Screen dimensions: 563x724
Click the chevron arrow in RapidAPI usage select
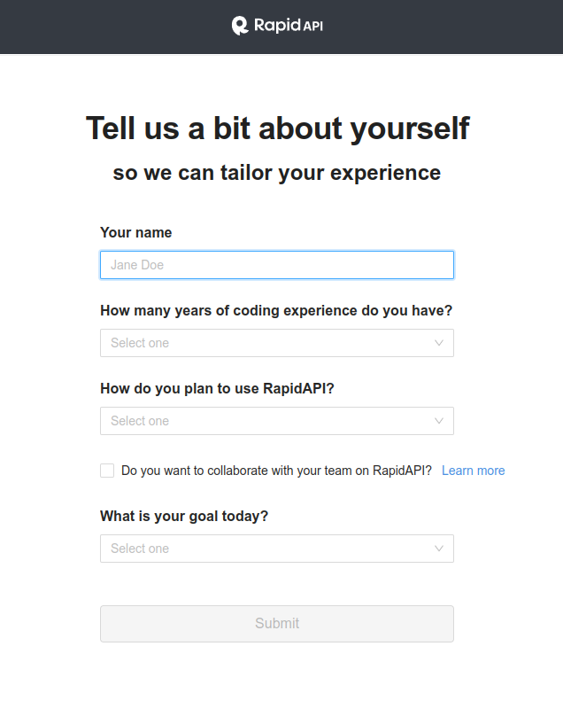click(x=439, y=421)
